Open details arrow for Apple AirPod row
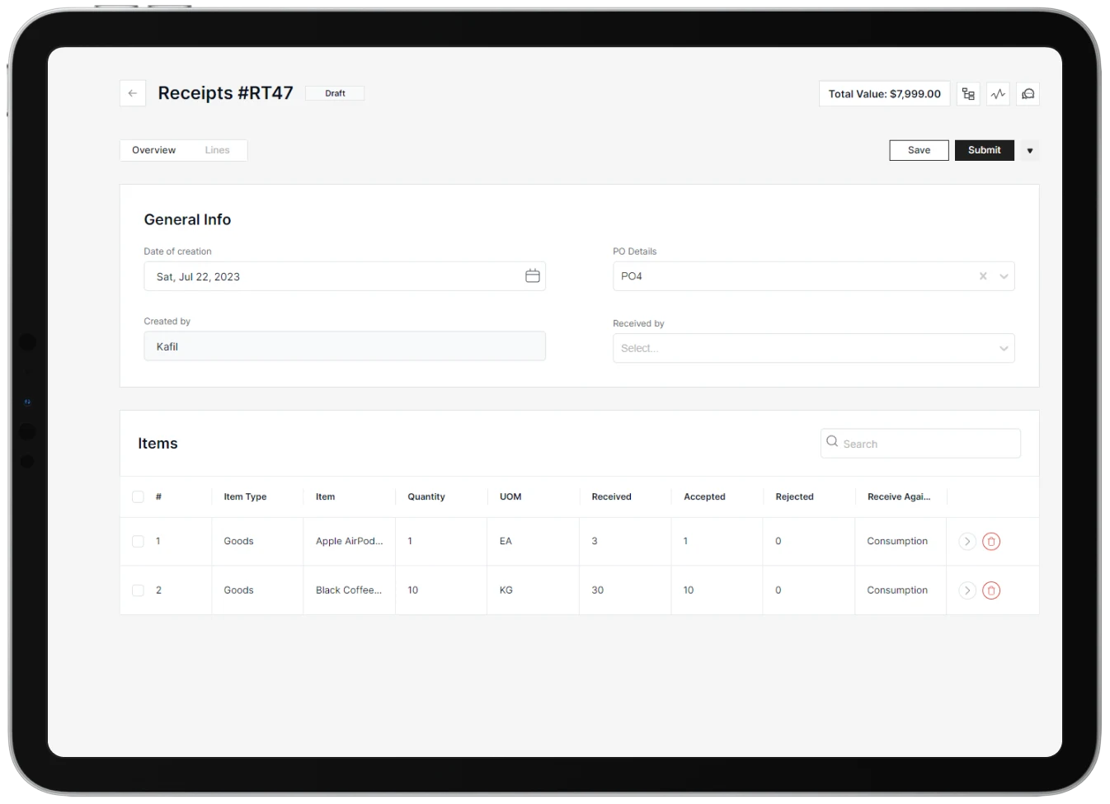Image resolution: width=1110 pixels, height=804 pixels. tap(967, 542)
